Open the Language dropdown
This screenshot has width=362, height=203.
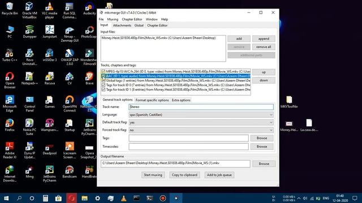(x=201, y=114)
